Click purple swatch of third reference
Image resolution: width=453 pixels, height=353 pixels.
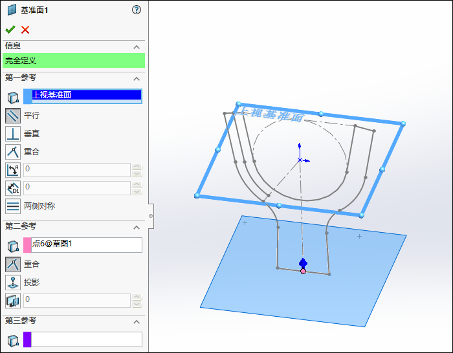[x=27, y=339]
